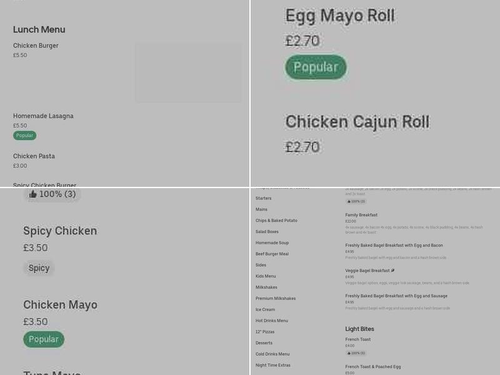The width and height of the screenshot is (500, 375).
Task: Click the grey food image placeholder
Action: pyautogui.click(x=187, y=72)
